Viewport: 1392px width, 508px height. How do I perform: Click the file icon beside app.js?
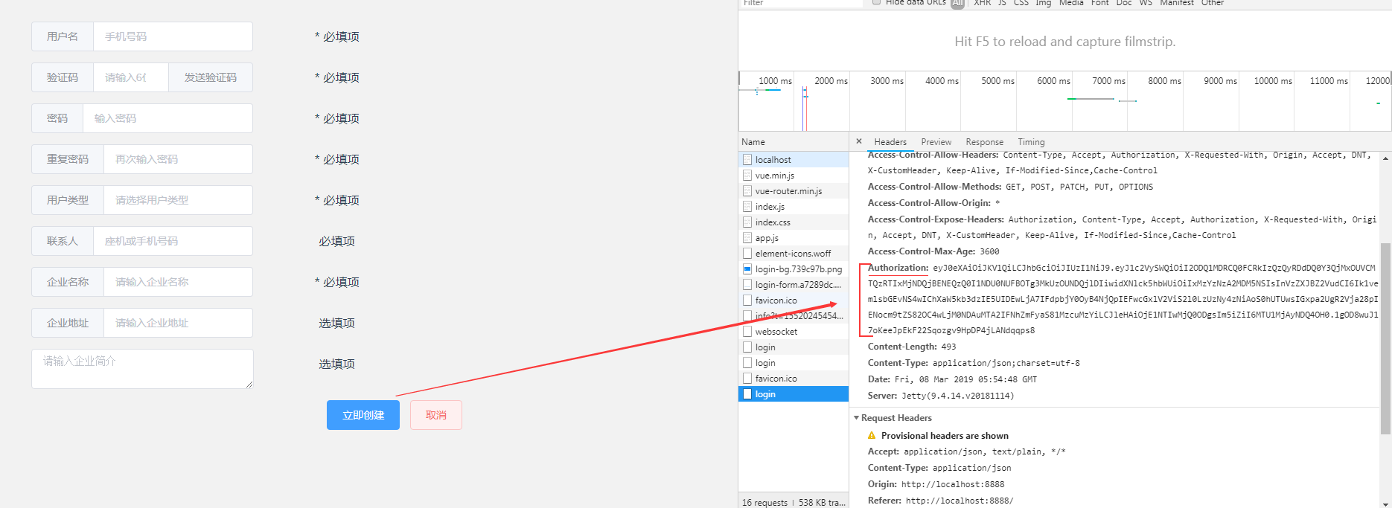click(x=747, y=238)
